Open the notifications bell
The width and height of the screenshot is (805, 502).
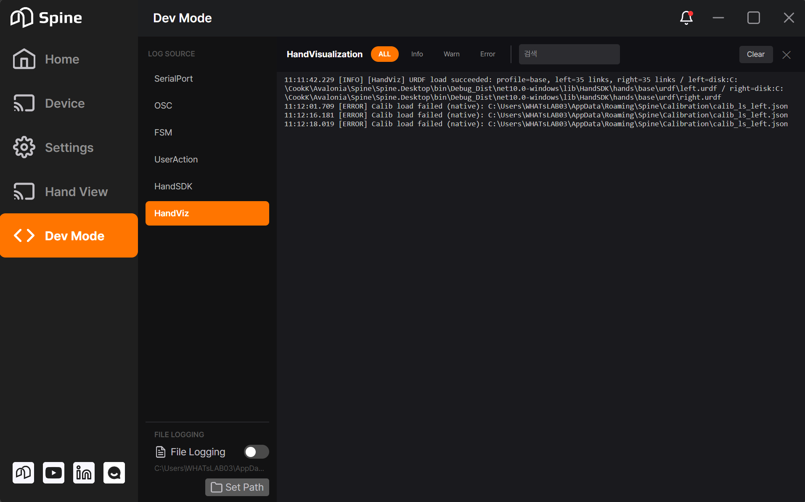pos(686,18)
